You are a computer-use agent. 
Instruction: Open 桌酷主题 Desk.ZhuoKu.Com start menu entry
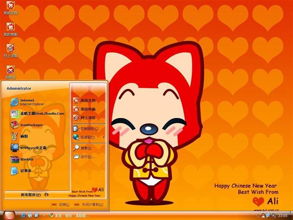[38, 114]
